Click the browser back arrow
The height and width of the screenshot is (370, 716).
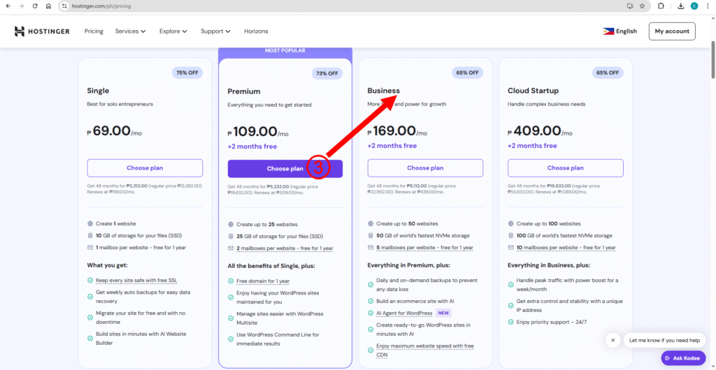[8, 6]
